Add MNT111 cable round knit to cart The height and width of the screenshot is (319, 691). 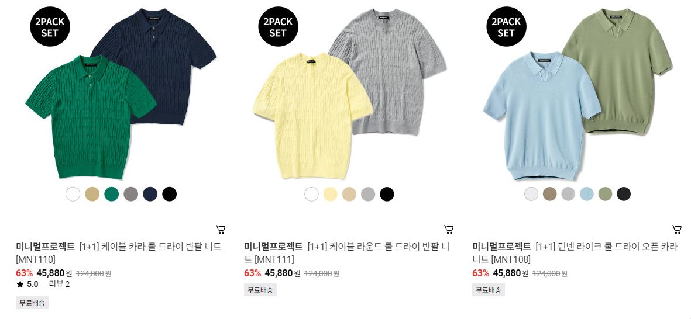(x=449, y=229)
